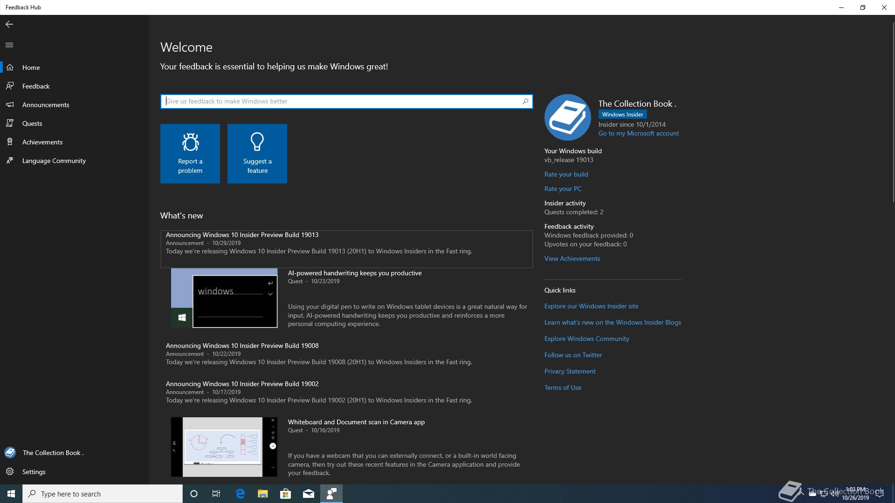Open Microsoft Store from taskbar

coord(285,494)
